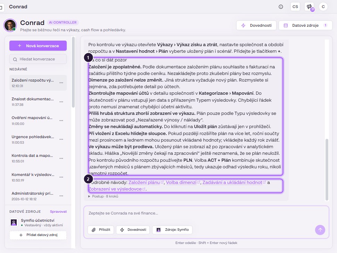Open options for Ověření mapování conversation
This screenshot has height=253, width=337.
pyautogui.click(x=61, y=120)
